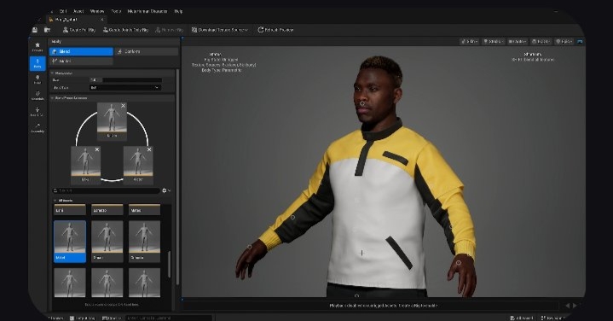Click the Create Joints Only Rig button

[126, 30]
